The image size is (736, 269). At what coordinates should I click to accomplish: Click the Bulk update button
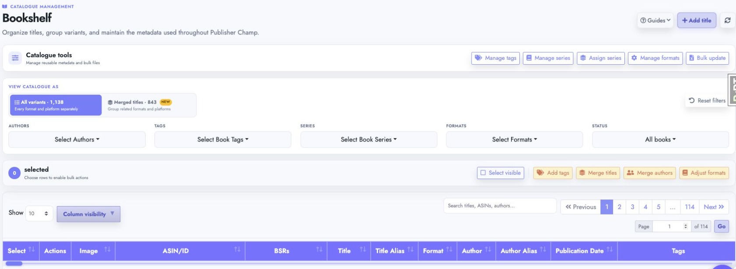(x=707, y=58)
